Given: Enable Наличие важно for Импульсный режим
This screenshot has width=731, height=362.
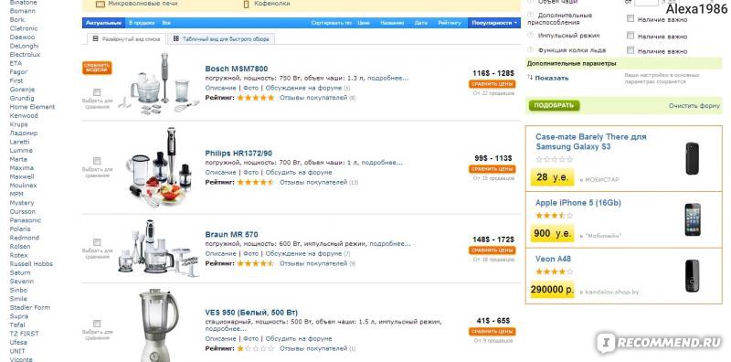Looking at the screenshot, I should 630,35.
